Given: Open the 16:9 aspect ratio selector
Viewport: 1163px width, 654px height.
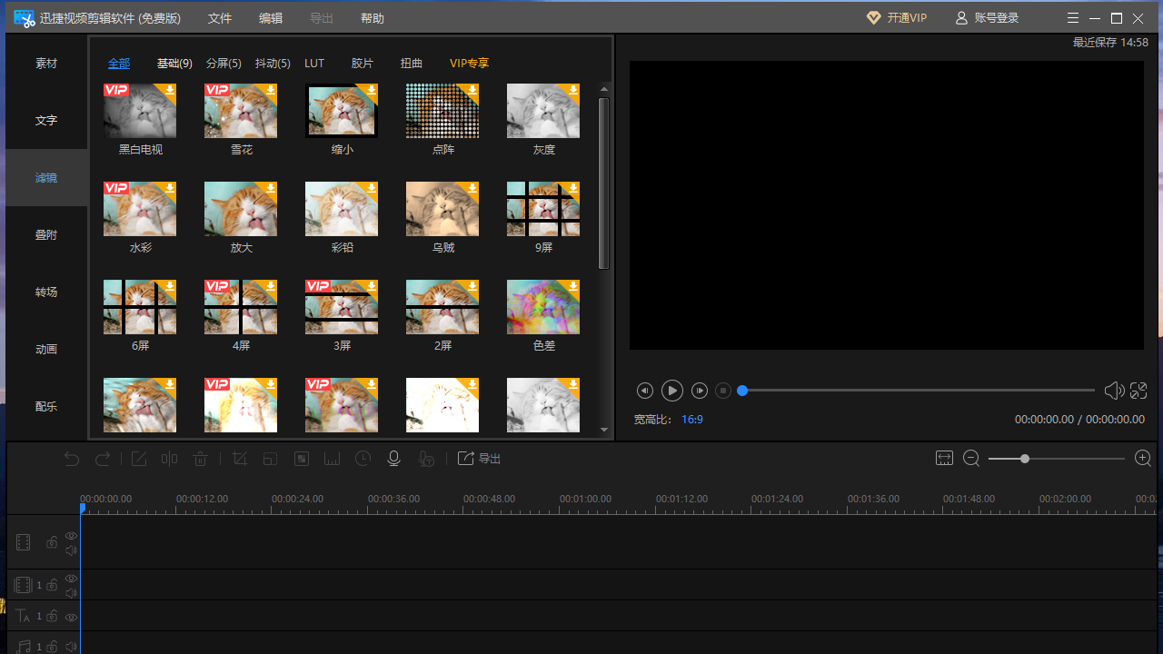Looking at the screenshot, I should pos(692,420).
